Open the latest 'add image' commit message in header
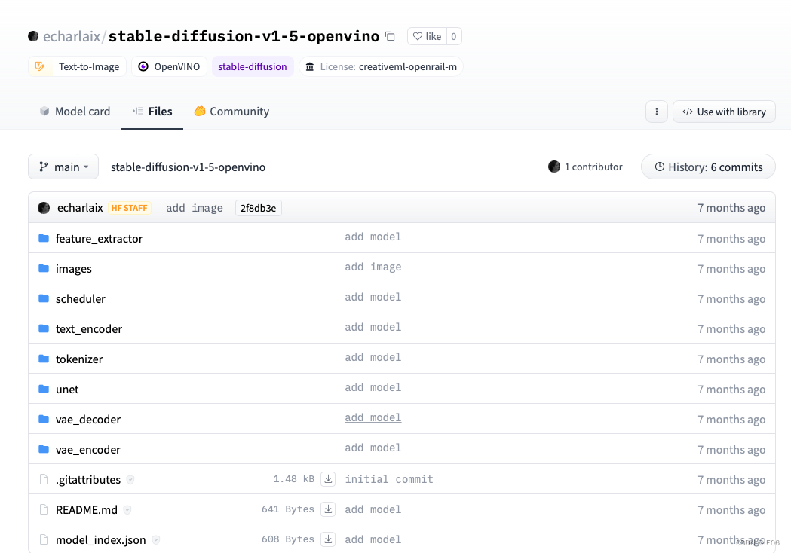The image size is (791, 553). pyautogui.click(x=195, y=208)
